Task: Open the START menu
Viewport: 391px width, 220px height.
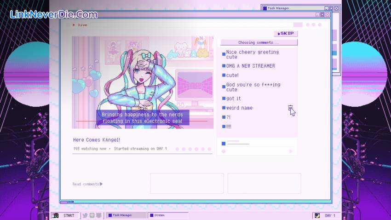Action: (69, 215)
